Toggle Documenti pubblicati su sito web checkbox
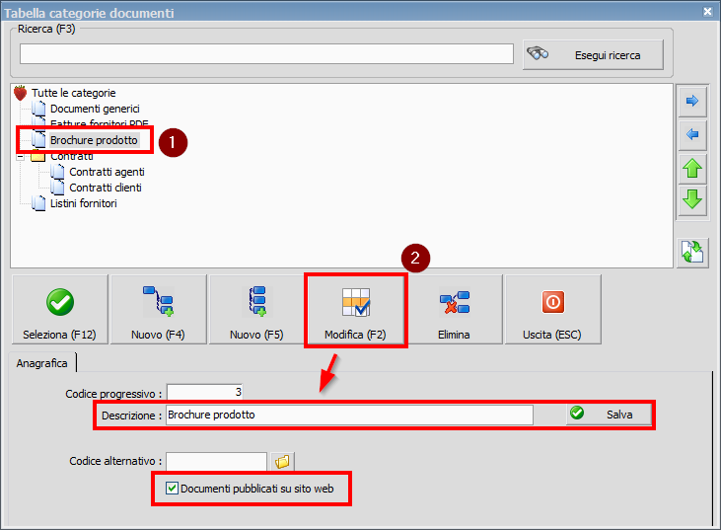The height and width of the screenshot is (530, 721). tap(173, 488)
